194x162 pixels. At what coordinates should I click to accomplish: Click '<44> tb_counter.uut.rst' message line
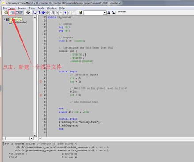[x=40, y=143]
